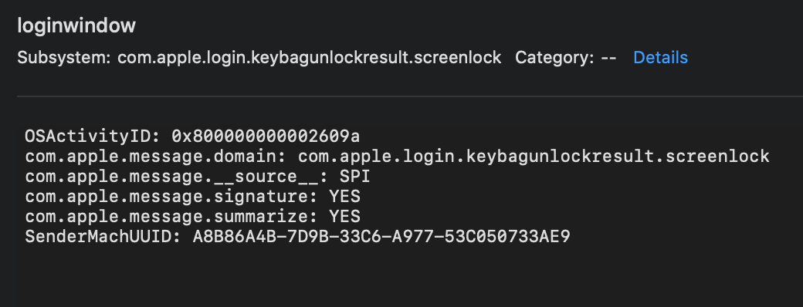Click the horizontal divider below the header
The height and width of the screenshot is (307, 803).
(410, 96)
